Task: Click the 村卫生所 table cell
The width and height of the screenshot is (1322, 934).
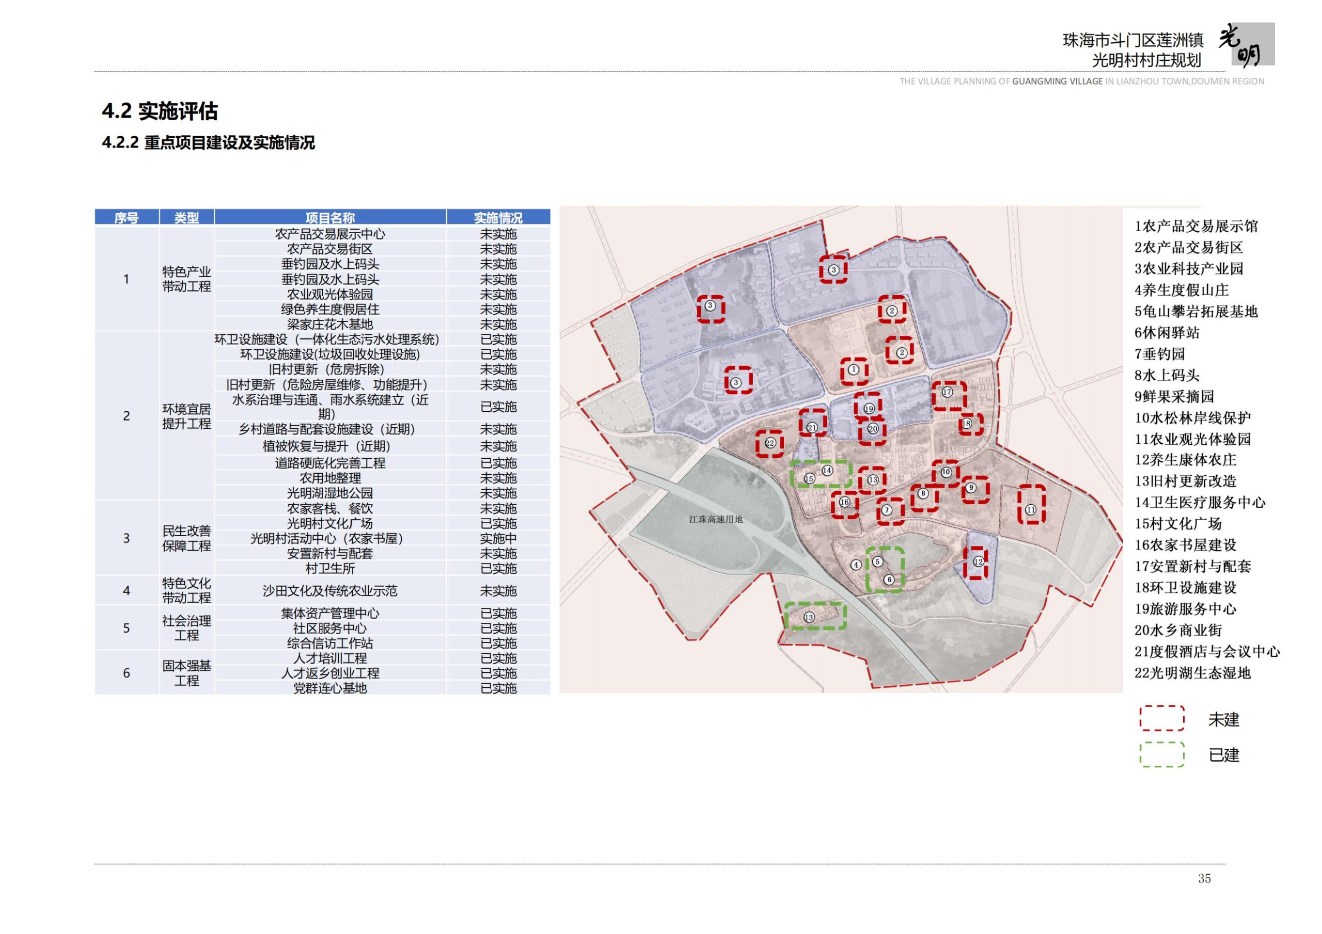Action: click(x=330, y=568)
